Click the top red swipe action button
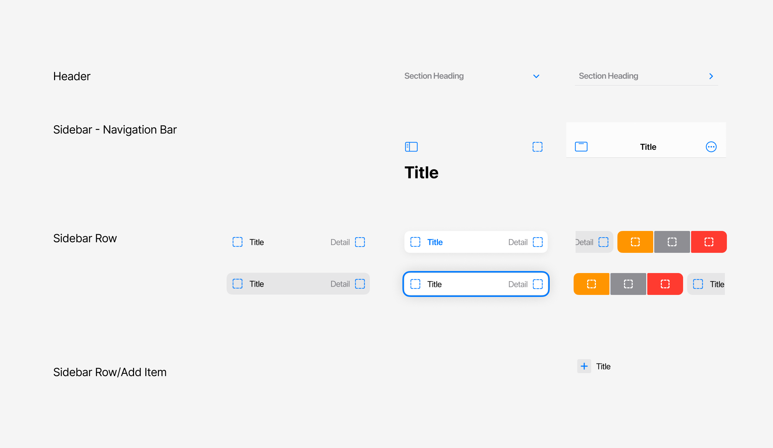The image size is (773, 448). 709,242
